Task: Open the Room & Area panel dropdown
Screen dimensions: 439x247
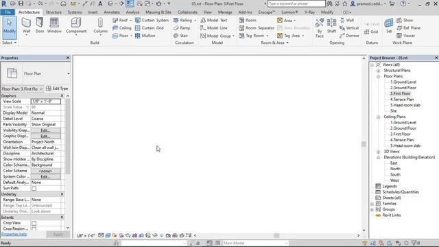Action: (274, 43)
